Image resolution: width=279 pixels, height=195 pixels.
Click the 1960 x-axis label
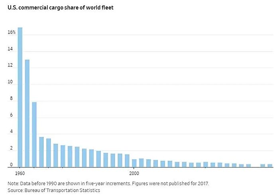pos(20,174)
